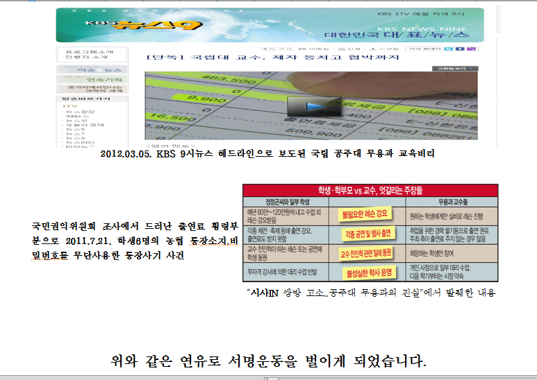The width and height of the screenshot is (537, 380).
Task: Open the 이슈&뉴스 sidebar banner
Action: 92,69
